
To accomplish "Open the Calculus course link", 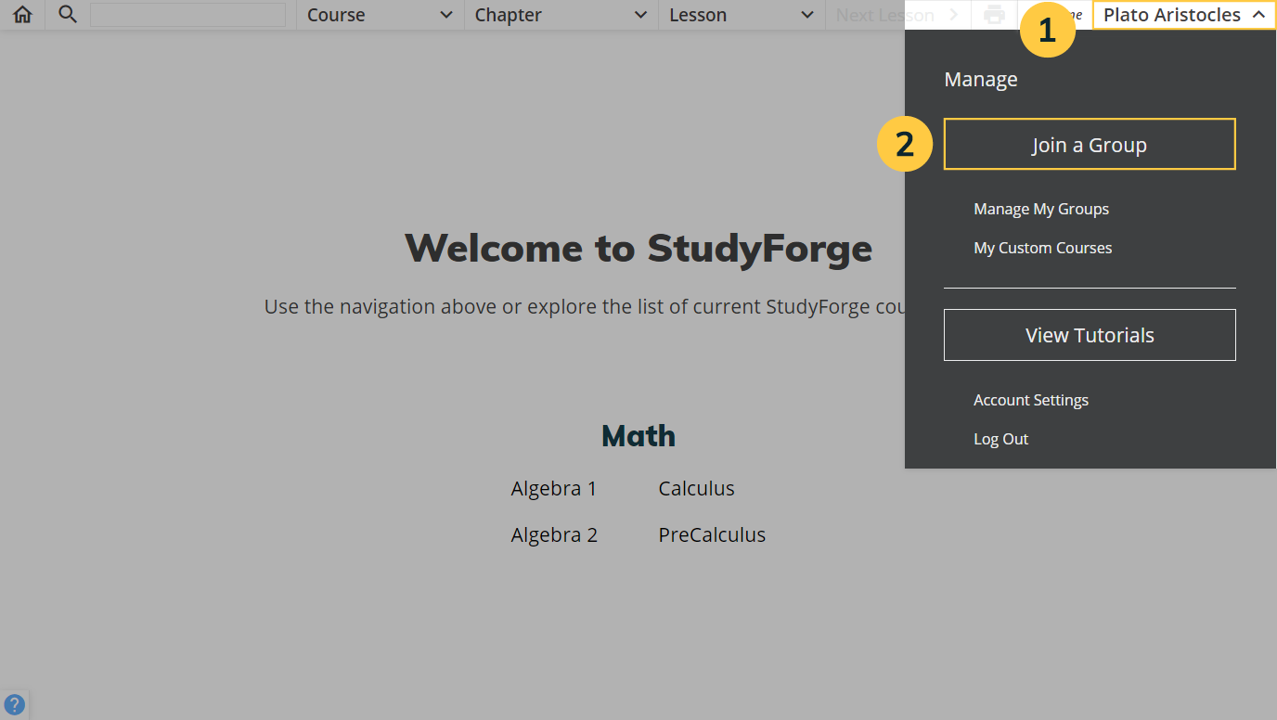I will [x=696, y=488].
